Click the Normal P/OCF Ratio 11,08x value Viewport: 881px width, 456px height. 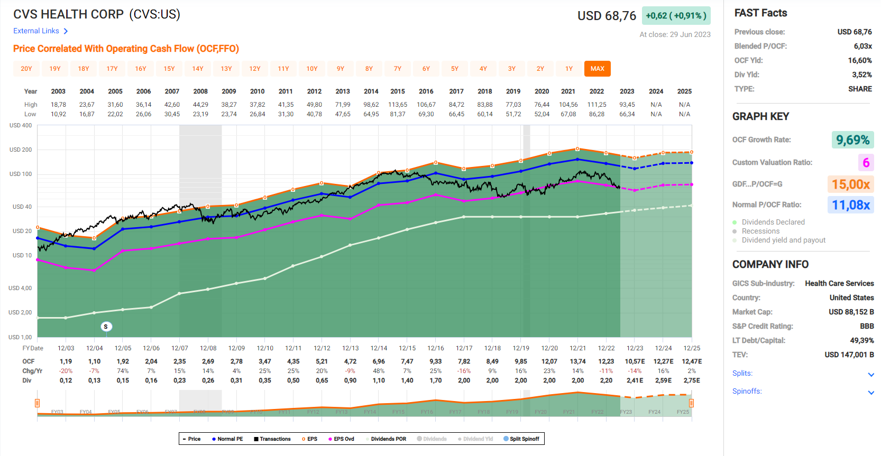[x=850, y=205]
